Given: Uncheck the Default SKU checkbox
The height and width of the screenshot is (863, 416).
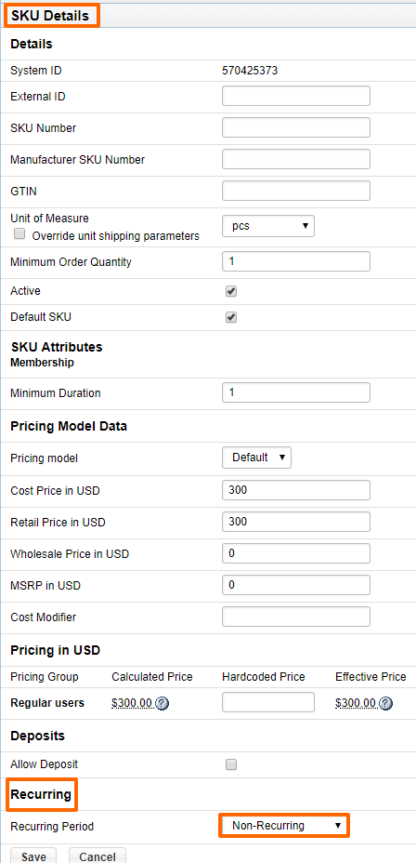Looking at the screenshot, I should coord(231,317).
